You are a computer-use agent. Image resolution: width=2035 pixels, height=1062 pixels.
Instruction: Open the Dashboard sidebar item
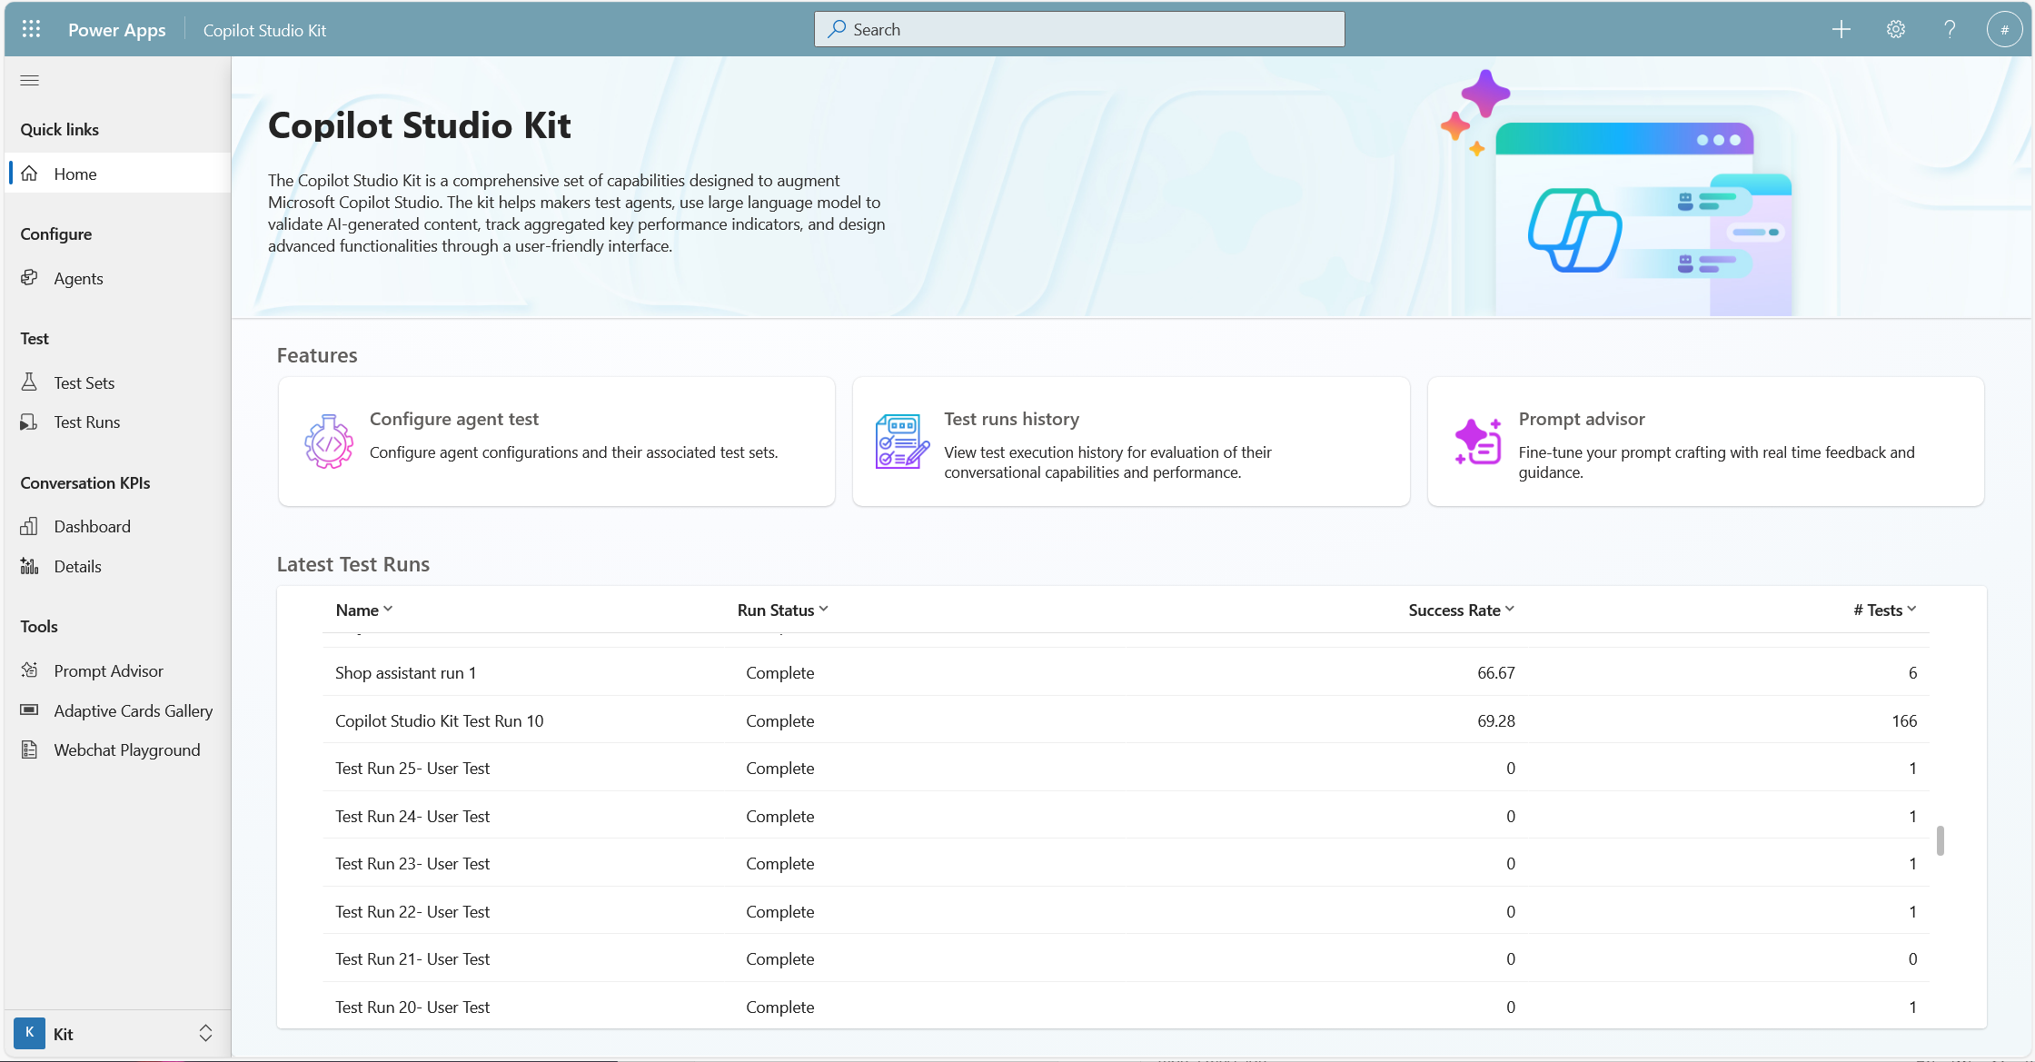click(92, 526)
